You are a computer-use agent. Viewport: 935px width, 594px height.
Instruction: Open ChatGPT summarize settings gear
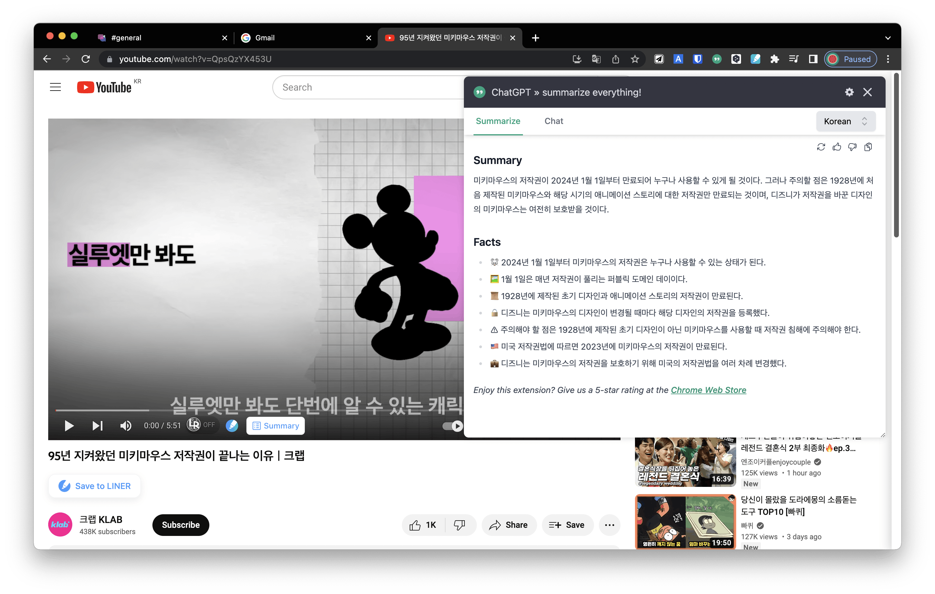pyautogui.click(x=849, y=92)
